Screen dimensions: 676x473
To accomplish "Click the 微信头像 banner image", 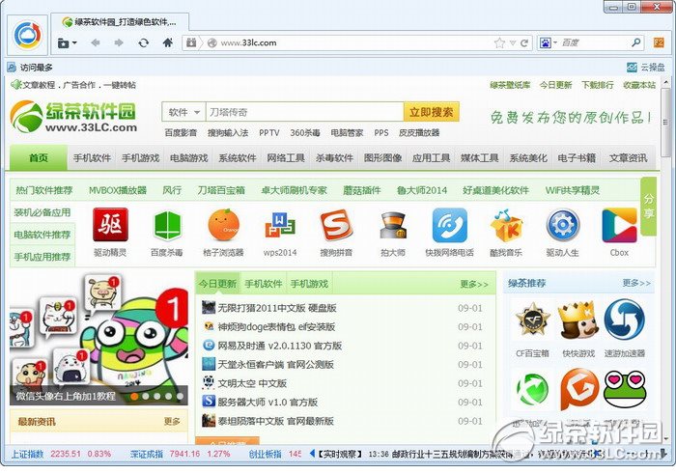I will click(99, 338).
